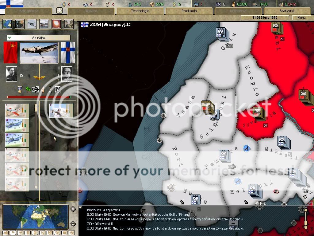The height and width of the screenshot is (236, 314).
Task: Select the dollar sign economic map mode
Action: (x=28, y=233)
